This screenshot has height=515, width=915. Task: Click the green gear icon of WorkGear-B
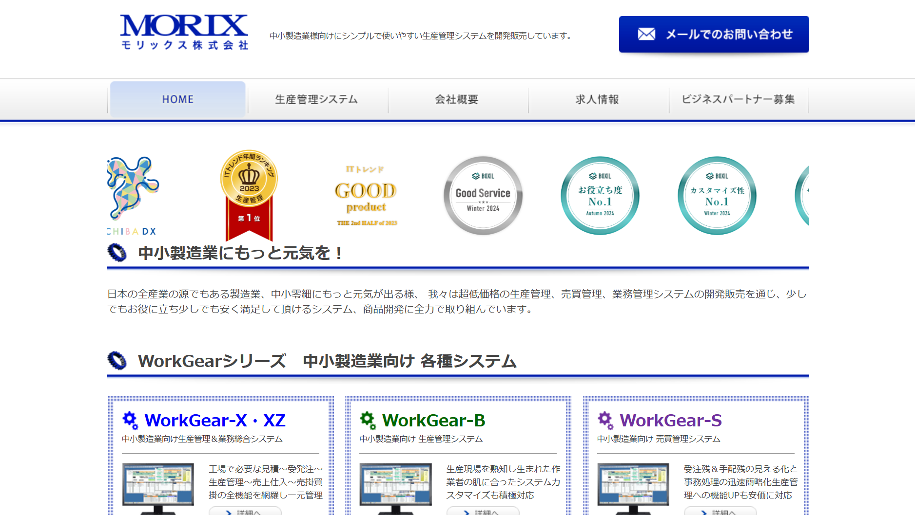click(368, 421)
